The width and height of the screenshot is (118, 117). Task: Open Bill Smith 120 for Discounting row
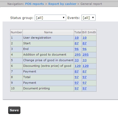tap(86, 66)
